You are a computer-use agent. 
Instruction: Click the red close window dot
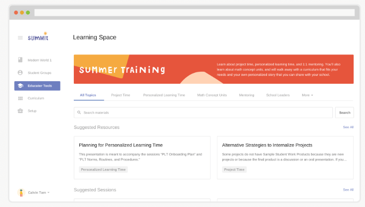pyautogui.click(x=16, y=12)
